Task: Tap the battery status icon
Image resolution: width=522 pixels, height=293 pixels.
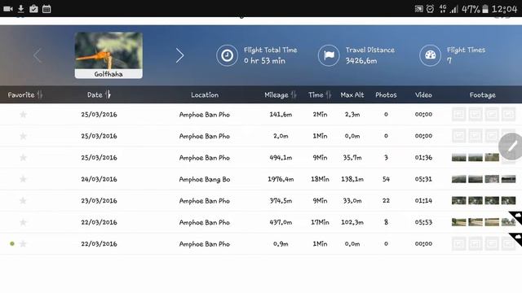Action: 485,9
